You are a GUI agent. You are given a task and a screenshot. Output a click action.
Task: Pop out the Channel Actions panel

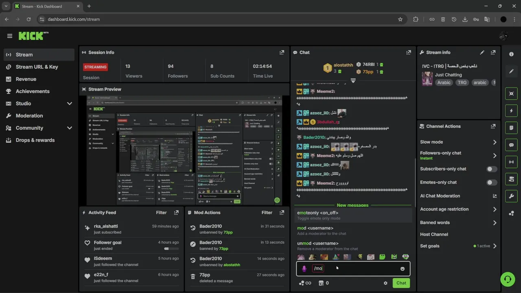coord(493,127)
